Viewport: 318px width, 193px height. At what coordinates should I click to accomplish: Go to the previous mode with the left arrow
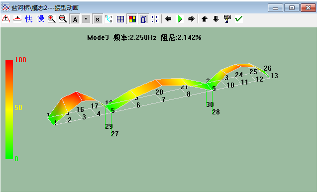168,19
